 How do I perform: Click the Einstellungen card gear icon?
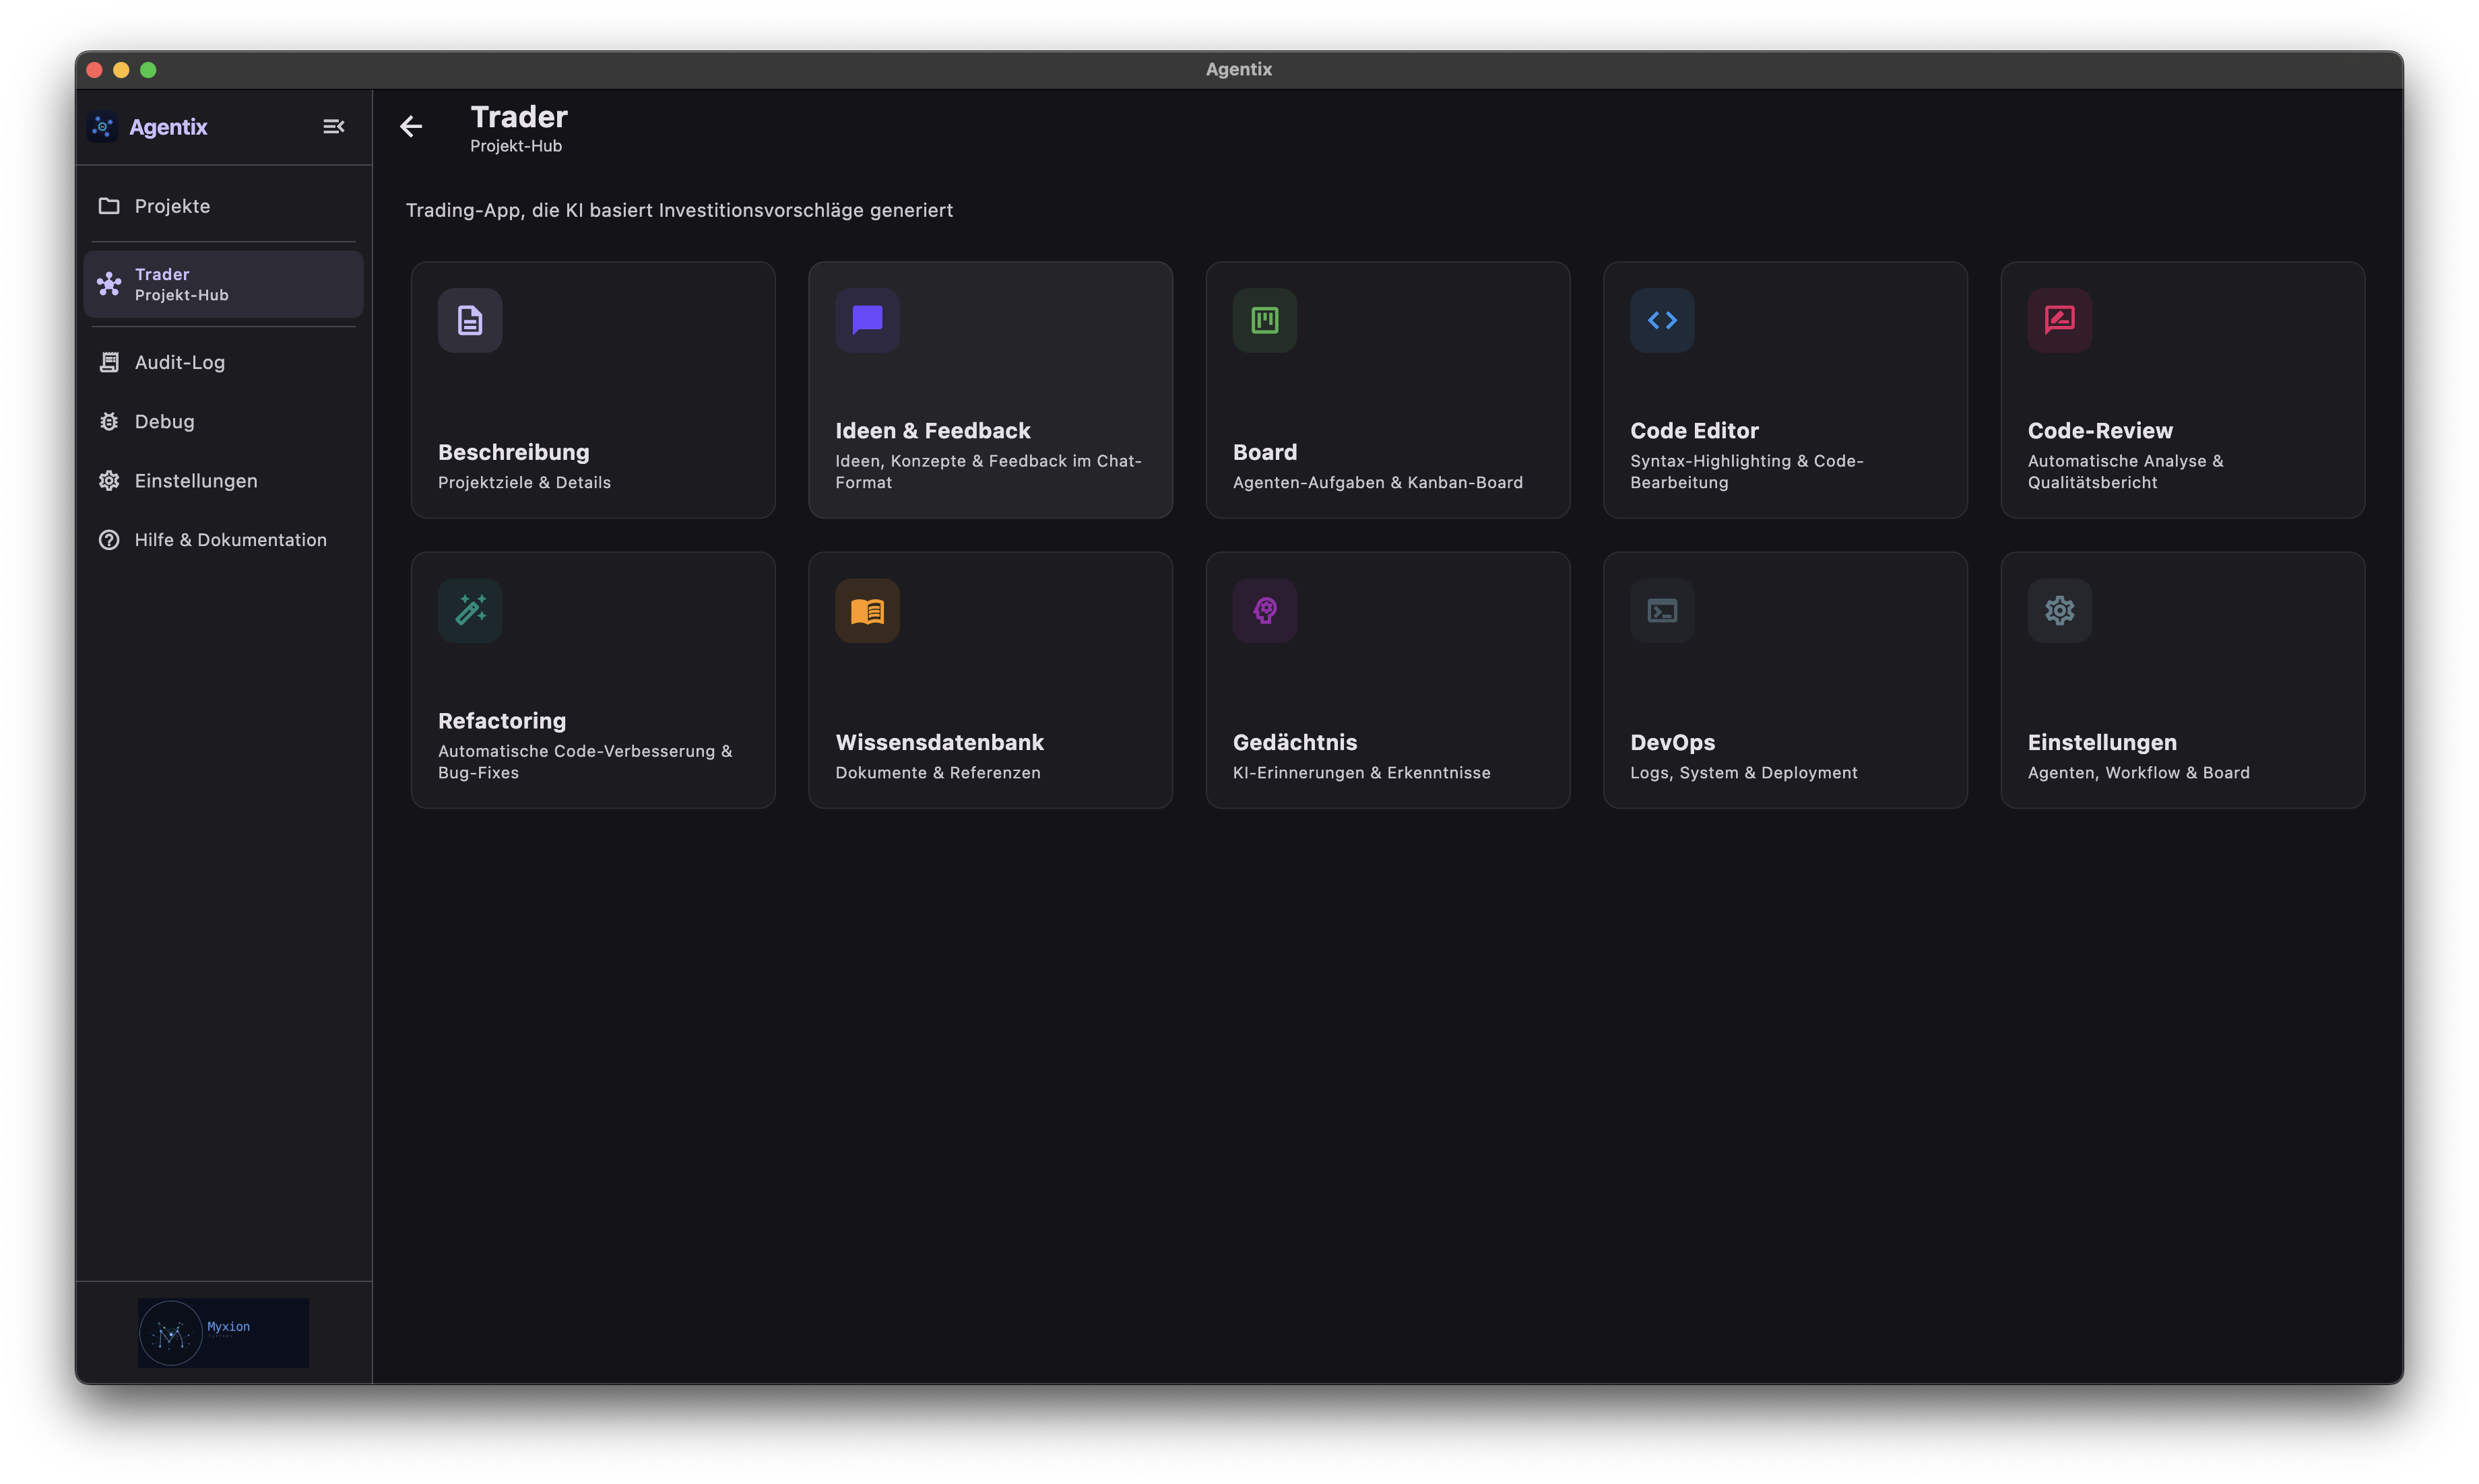click(2059, 610)
